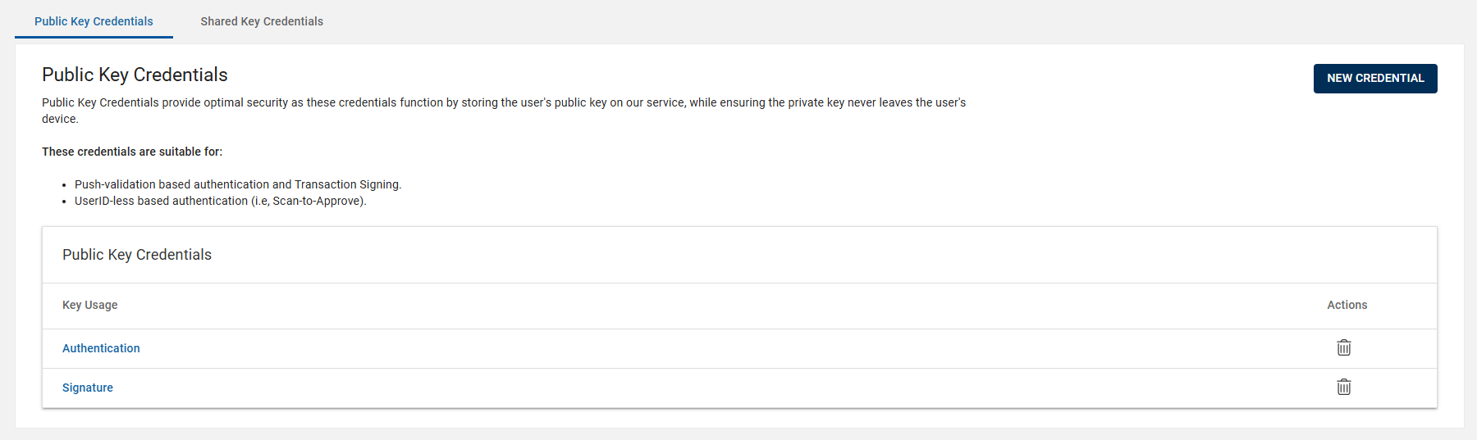Click the "Push-validation based authentication" bullet text
This screenshot has height=440, width=1477.
click(171, 184)
